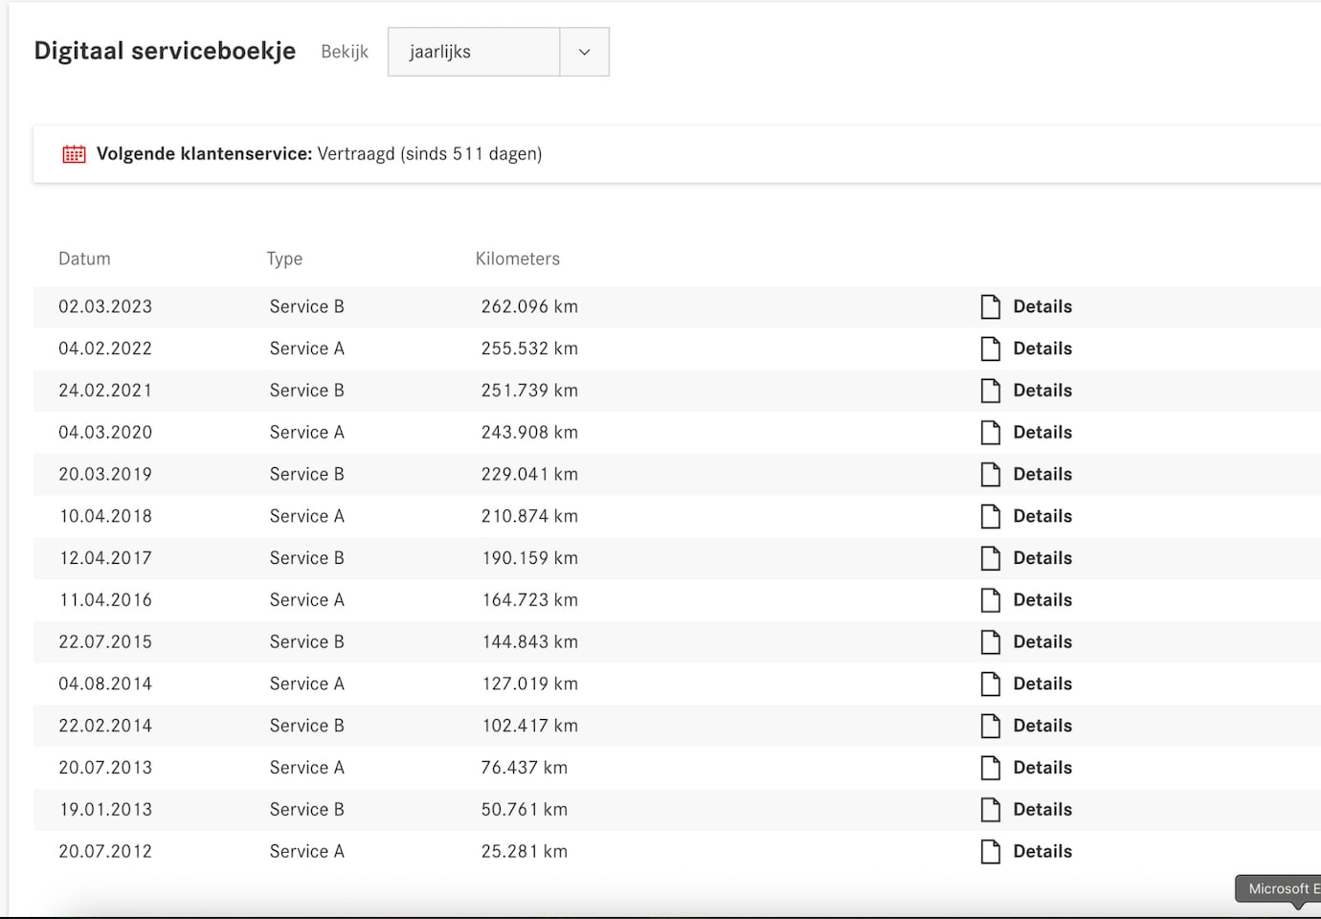Select the date 04.03.2020
The image size is (1321, 919).
click(x=105, y=433)
